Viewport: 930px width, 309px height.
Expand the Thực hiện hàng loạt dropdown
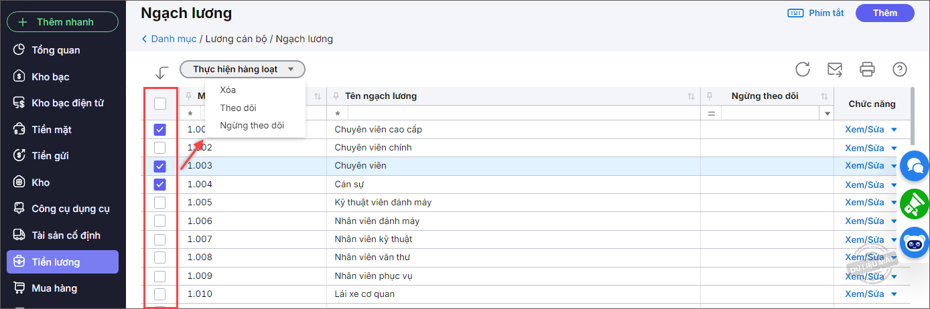click(x=242, y=69)
